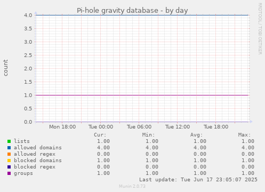Click the 'Tue 18:00' x-axis label
This screenshot has height=192, width=265.
click(216, 127)
